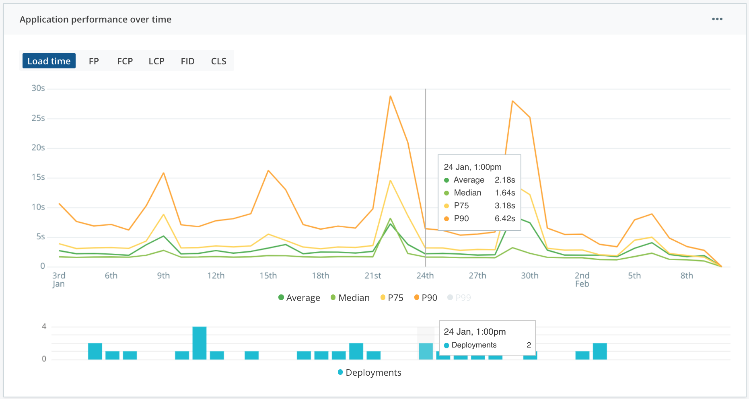Select the FP metric

pyautogui.click(x=94, y=61)
